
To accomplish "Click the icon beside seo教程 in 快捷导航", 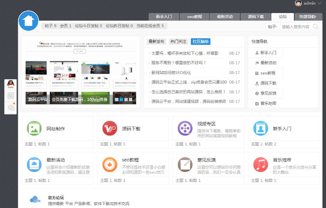I will pos(257,73).
